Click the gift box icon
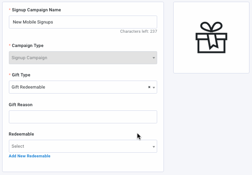 [211, 37]
